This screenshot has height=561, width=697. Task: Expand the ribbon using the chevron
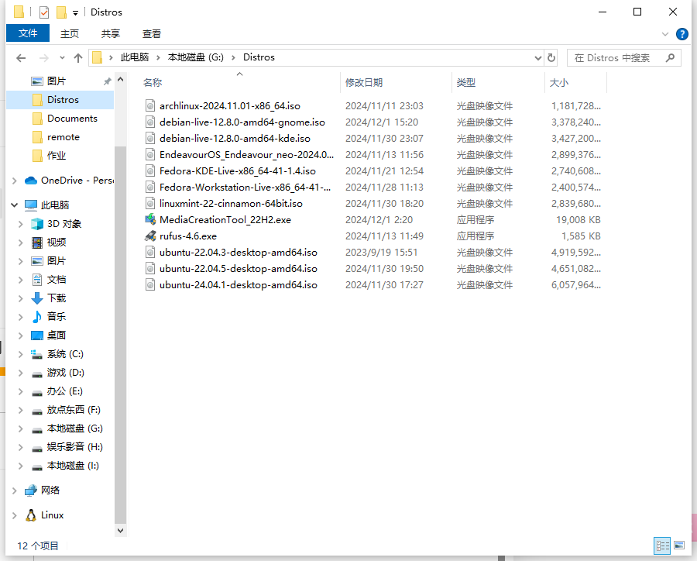(x=665, y=34)
